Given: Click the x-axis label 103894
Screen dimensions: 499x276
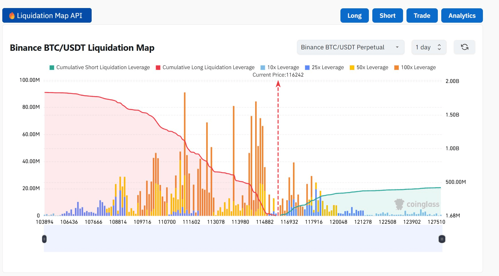Looking at the screenshot, I should [x=45, y=222].
